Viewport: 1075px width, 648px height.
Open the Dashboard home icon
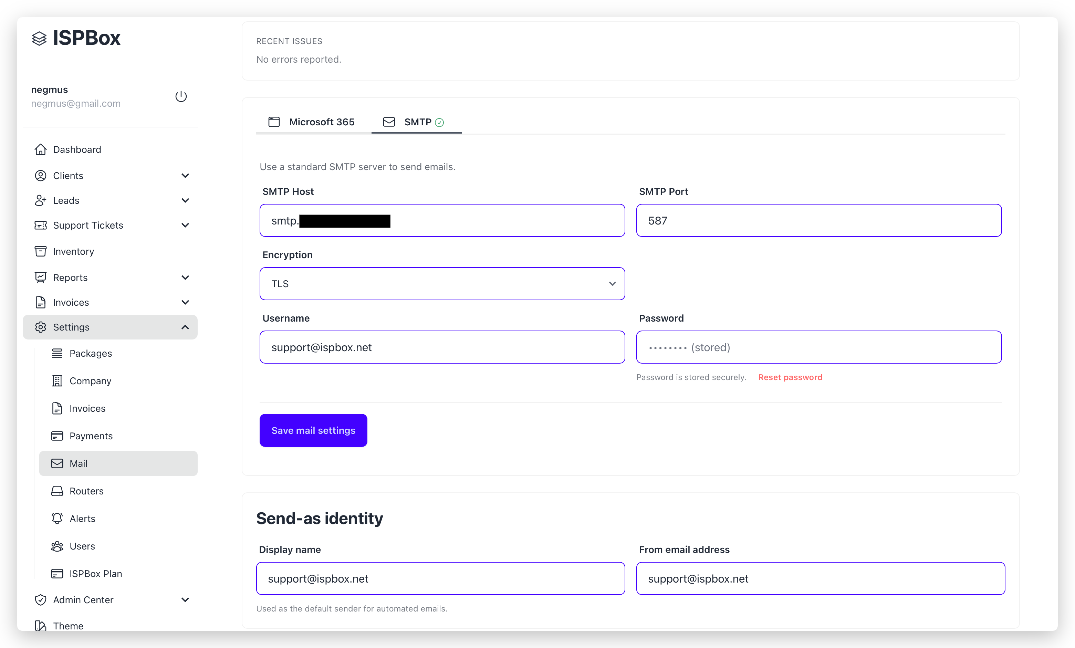(41, 149)
